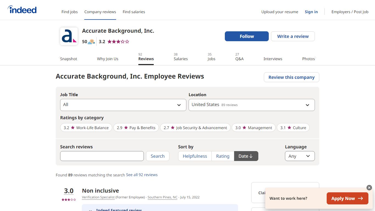
Task: Click the 3.2 star rating in header
Action: 114,42
